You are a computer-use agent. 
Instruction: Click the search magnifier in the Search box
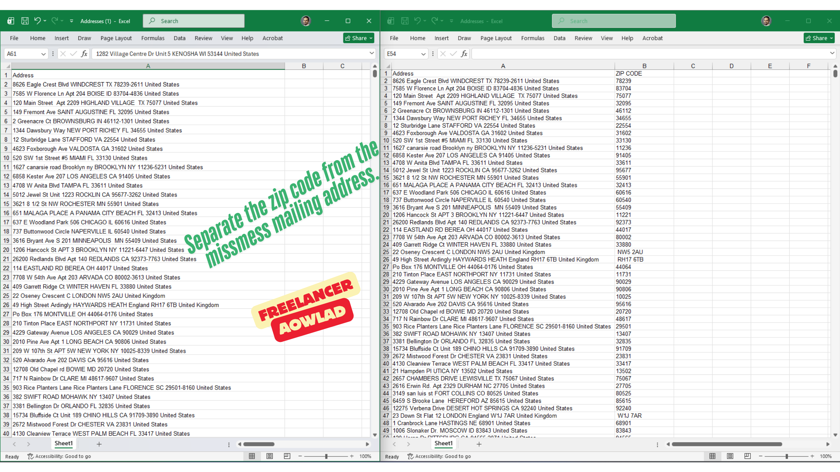click(x=152, y=21)
